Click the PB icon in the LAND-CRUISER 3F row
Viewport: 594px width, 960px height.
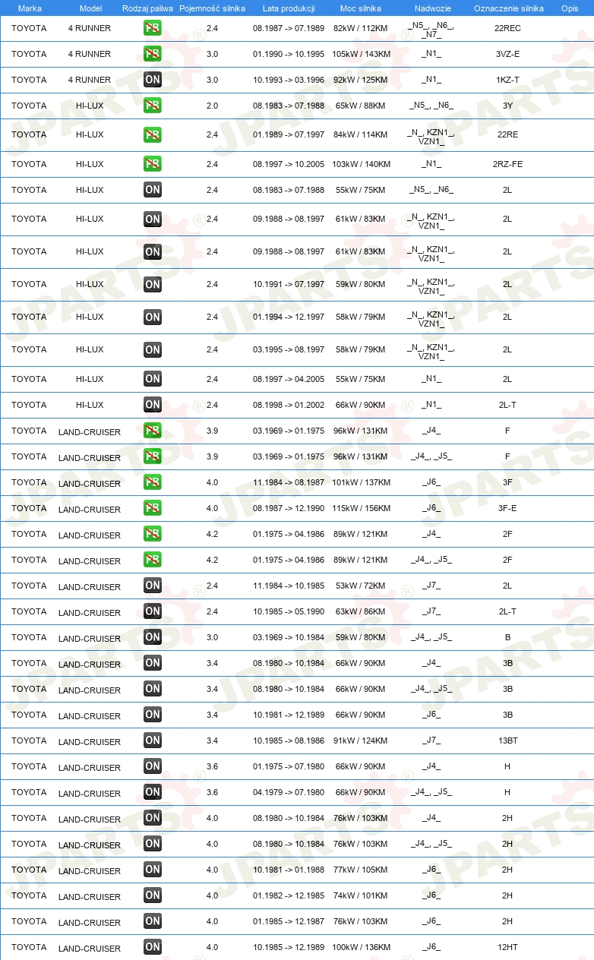tap(152, 482)
